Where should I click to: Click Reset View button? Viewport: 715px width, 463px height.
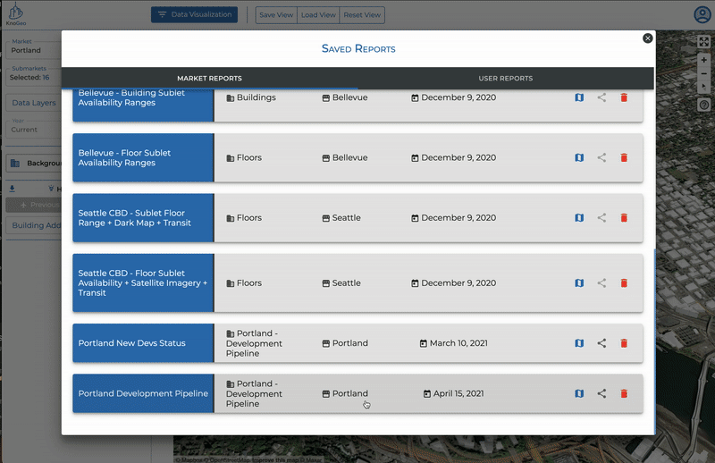pyautogui.click(x=362, y=14)
